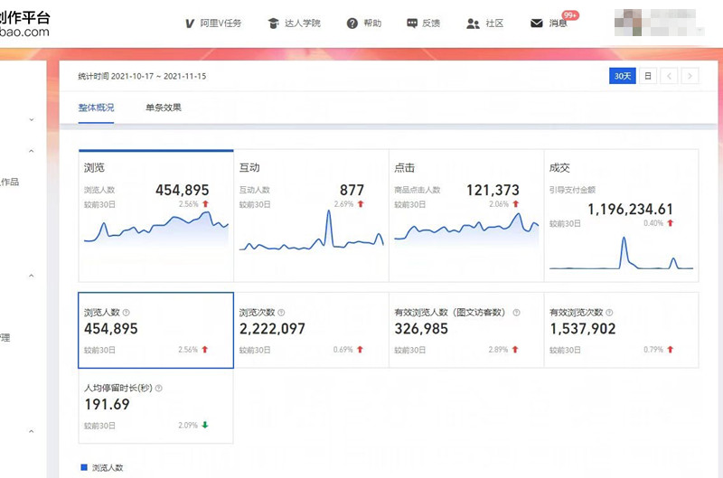Expand the sidebar section above 作品
This screenshot has width=723, height=478.
pos(32,151)
